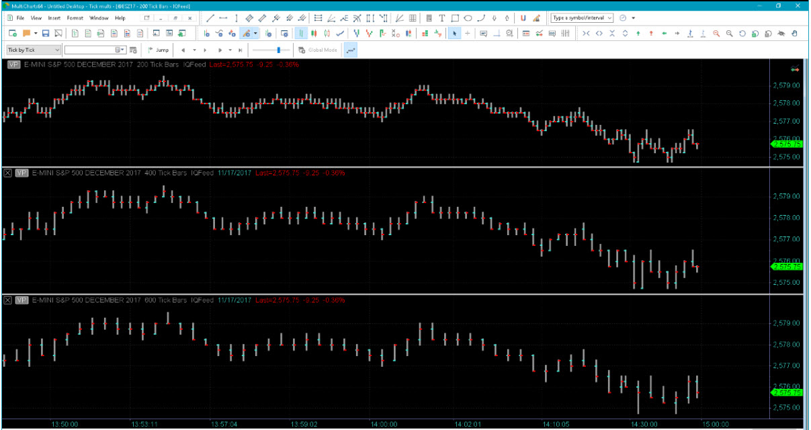Click the skip to end playback button
This screenshot has width=811, height=430.
point(240,50)
